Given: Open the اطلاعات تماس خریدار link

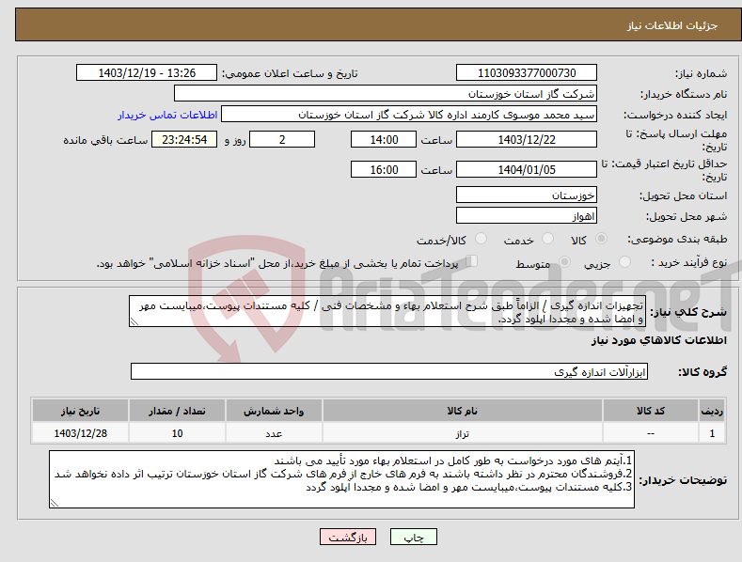Looking at the screenshot, I should tap(167, 115).
